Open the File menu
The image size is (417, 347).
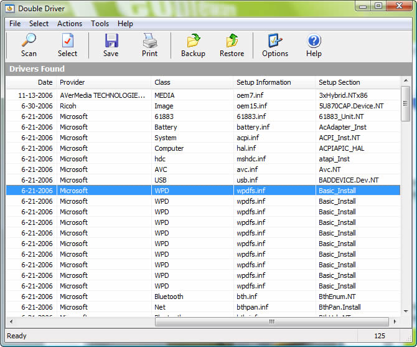[15, 24]
